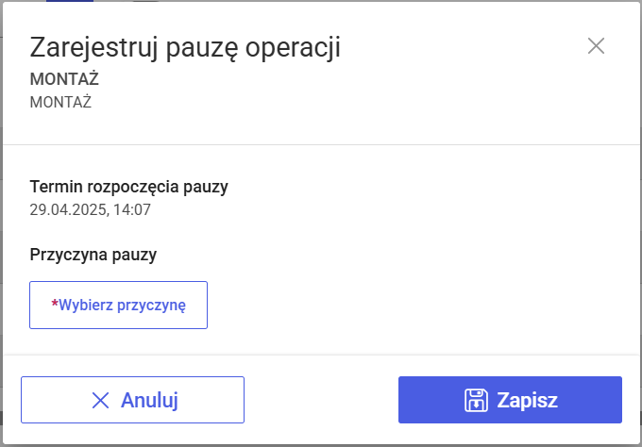Click the red asterisk required marker

tap(55, 305)
